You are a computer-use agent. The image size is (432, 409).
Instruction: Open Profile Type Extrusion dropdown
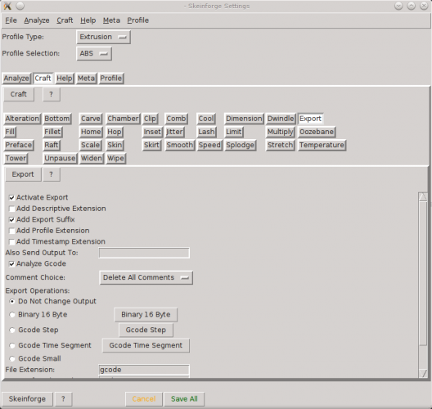pos(104,37)
